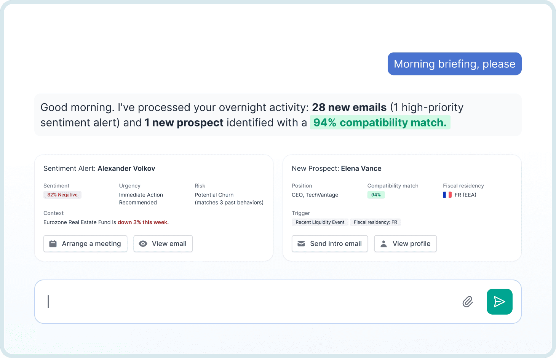Image resolution: width=556 pixels, height=358 pixels.
Task: Click the calendar icon on Arrange a meeting
Action: coord(53,243)
